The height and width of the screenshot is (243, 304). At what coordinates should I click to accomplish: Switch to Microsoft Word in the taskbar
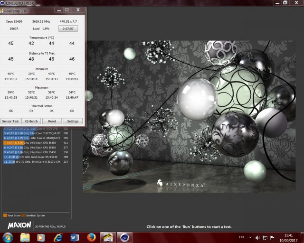tap(75, 237)
